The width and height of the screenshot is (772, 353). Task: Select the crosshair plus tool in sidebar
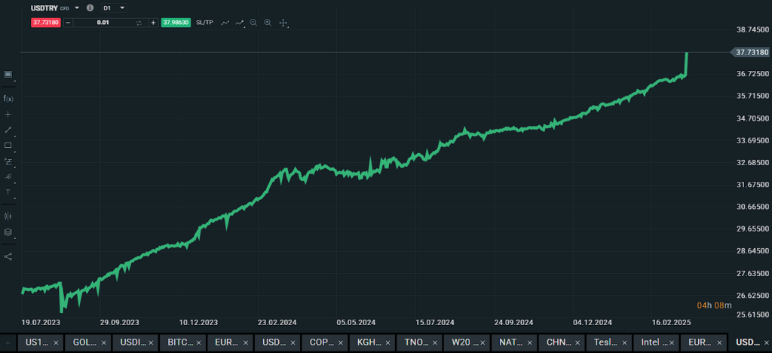tap(8, 114)
